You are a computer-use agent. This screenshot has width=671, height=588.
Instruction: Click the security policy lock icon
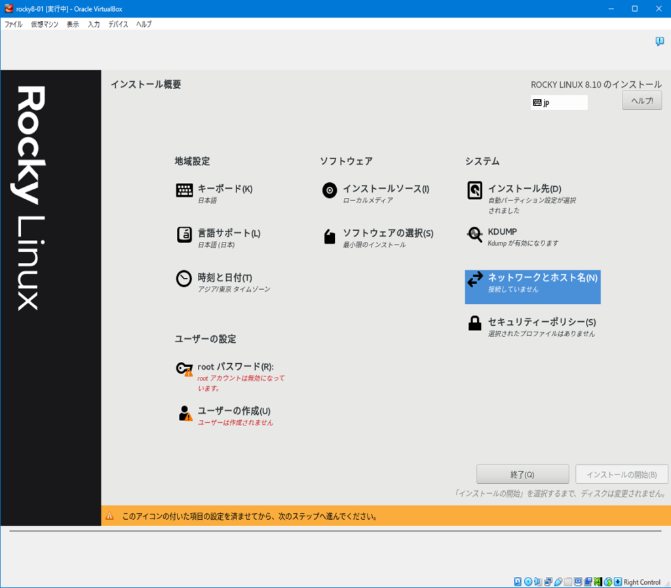click(x=474, y=323)
